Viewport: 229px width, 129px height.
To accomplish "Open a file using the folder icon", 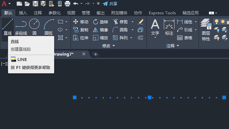I will [x=27, y=4].
